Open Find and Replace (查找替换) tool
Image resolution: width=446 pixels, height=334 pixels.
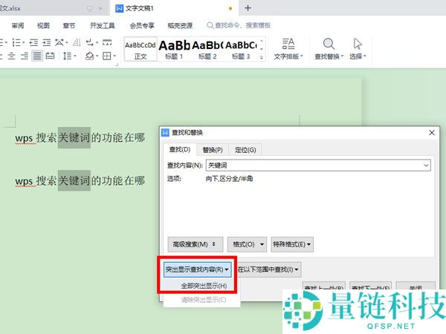329,49
